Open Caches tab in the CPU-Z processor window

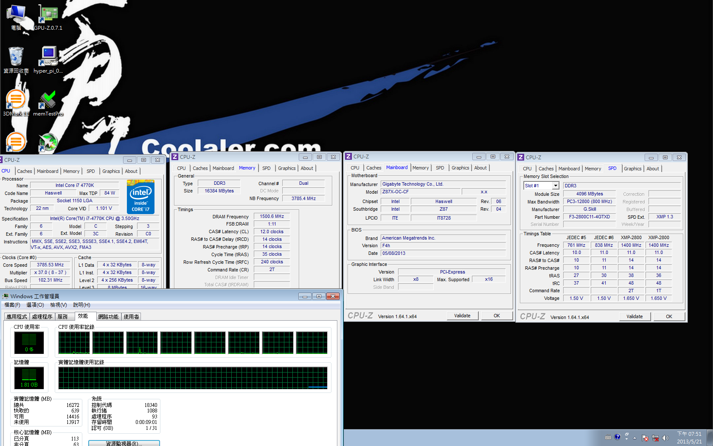(25, 171)
